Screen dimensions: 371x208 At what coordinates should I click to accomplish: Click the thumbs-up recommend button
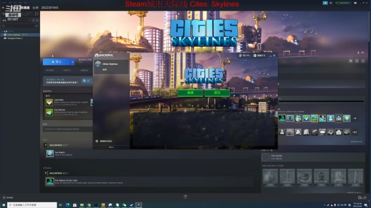click(87, 81)
